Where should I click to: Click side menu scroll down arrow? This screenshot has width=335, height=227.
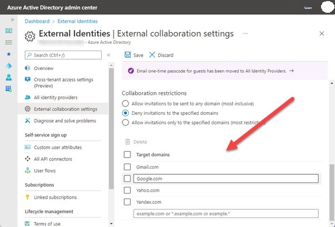pos(111,224)
